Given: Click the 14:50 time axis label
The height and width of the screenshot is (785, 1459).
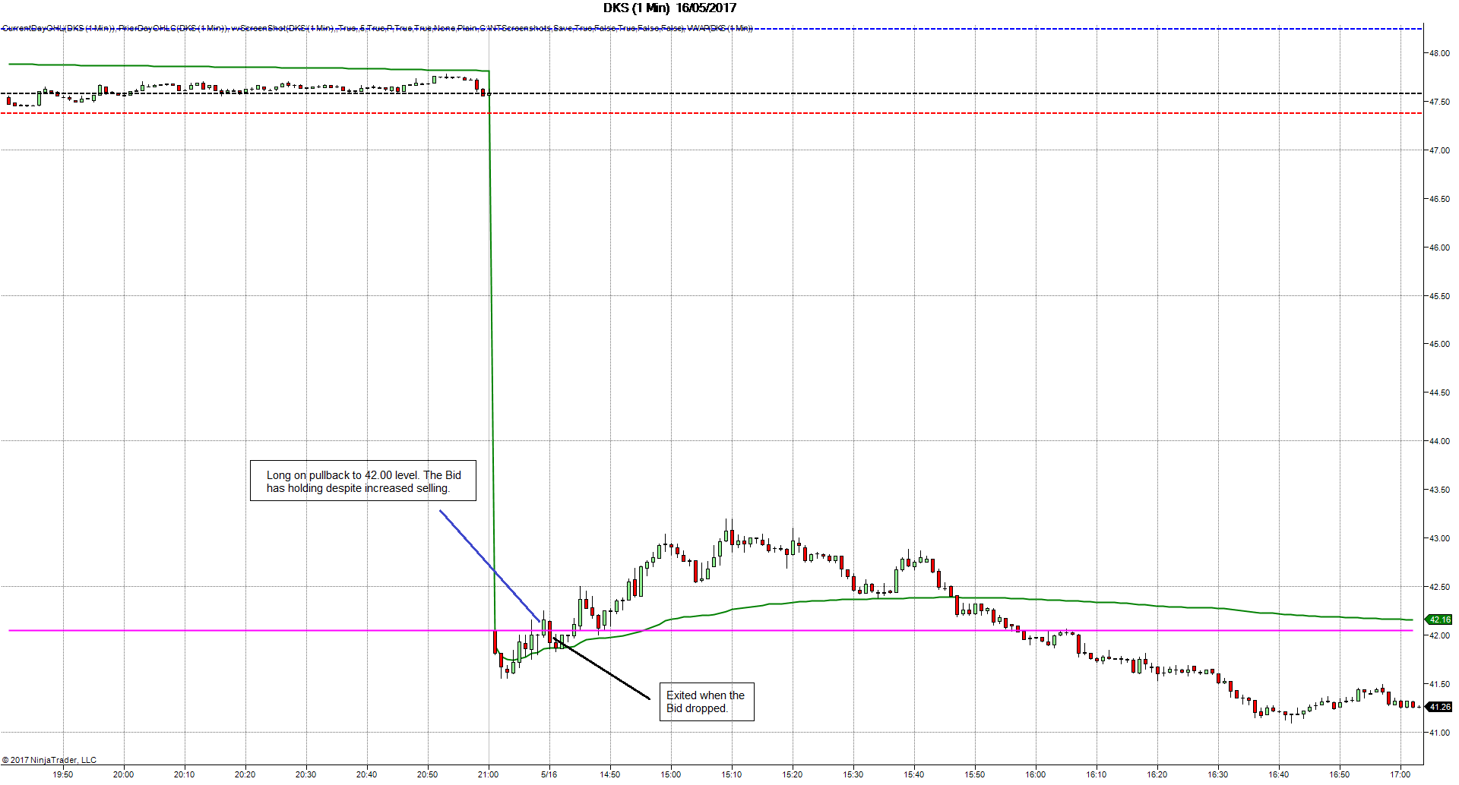Looking at the screenshot, I should (610, 774).
